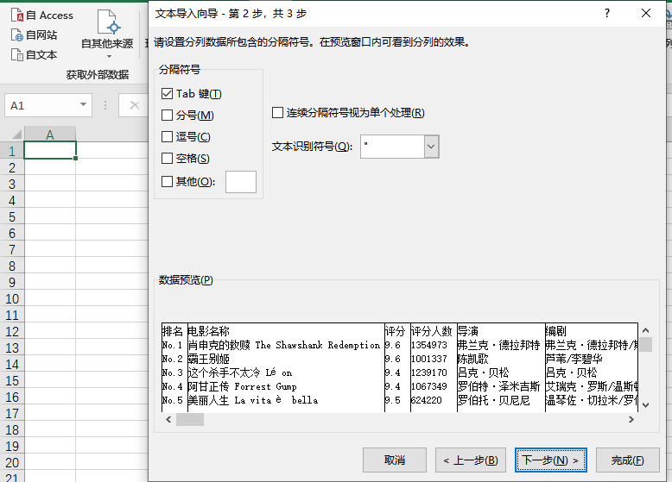Click the From Access (自 Access) import icon
Screen dimensions: 672x482
pyautogui.click(x=17, y=15)
